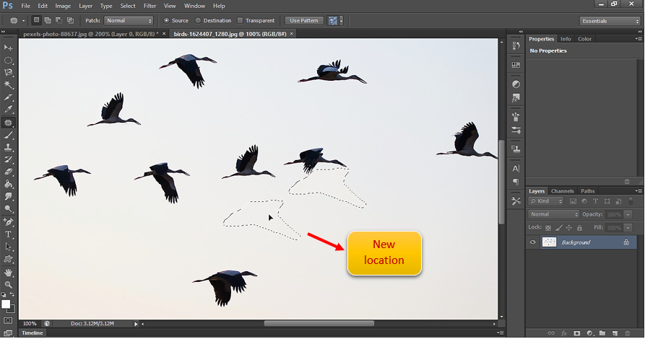645x339 pixels.
Task: Click the Use Pattern button
Action: coord(303,21)
